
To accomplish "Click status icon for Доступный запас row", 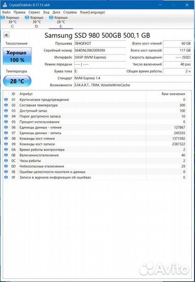I will (x=6, y=111).
